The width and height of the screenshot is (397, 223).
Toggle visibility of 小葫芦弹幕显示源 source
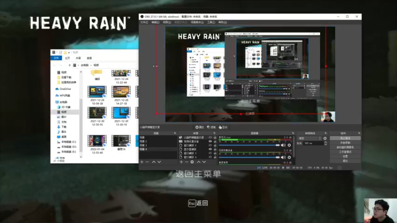(x=210, y=138)
